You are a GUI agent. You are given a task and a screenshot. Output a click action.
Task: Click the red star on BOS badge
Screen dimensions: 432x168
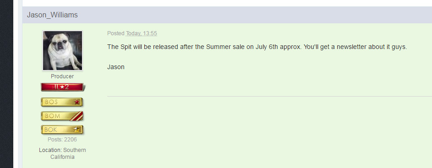coord(77,102)
